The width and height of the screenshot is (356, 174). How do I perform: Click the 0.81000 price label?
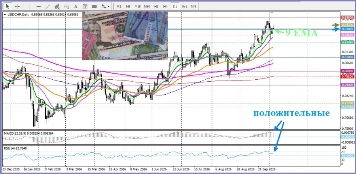(347, 57)
